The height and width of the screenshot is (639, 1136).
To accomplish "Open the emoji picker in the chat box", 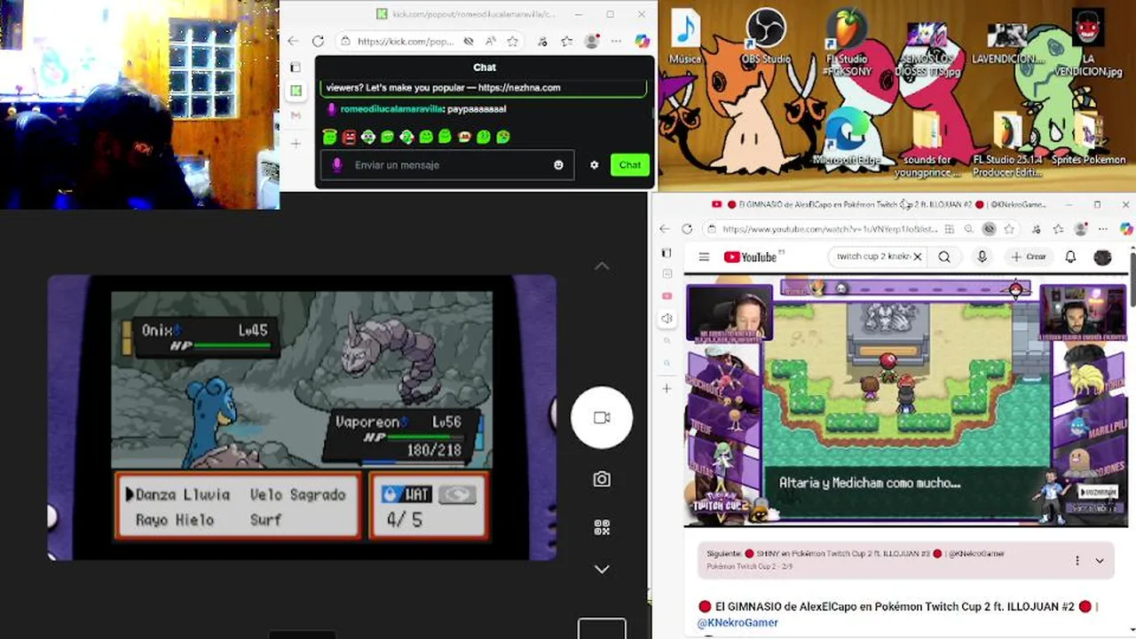I will (x=558, y=165).
